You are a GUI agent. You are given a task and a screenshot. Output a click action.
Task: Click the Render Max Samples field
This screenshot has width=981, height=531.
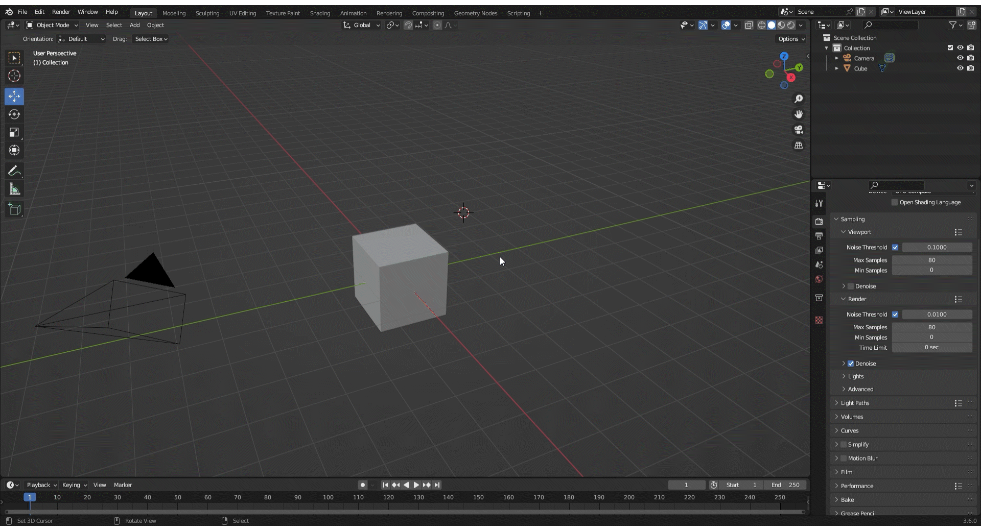931,327
